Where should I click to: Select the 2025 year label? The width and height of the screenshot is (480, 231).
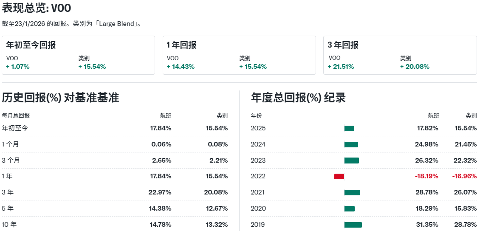258,128
